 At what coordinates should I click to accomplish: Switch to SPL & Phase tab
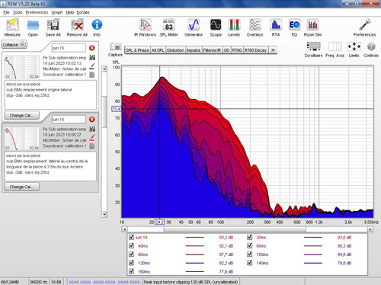[x=137, y=50]
